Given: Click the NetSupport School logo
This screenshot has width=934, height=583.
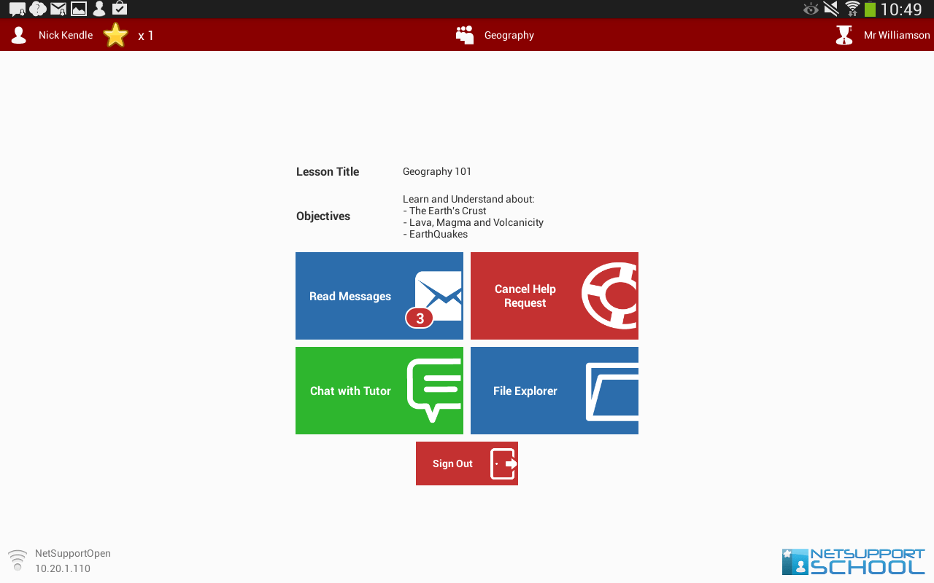Looking at the screenshot, I should click(x=853, y=561).
